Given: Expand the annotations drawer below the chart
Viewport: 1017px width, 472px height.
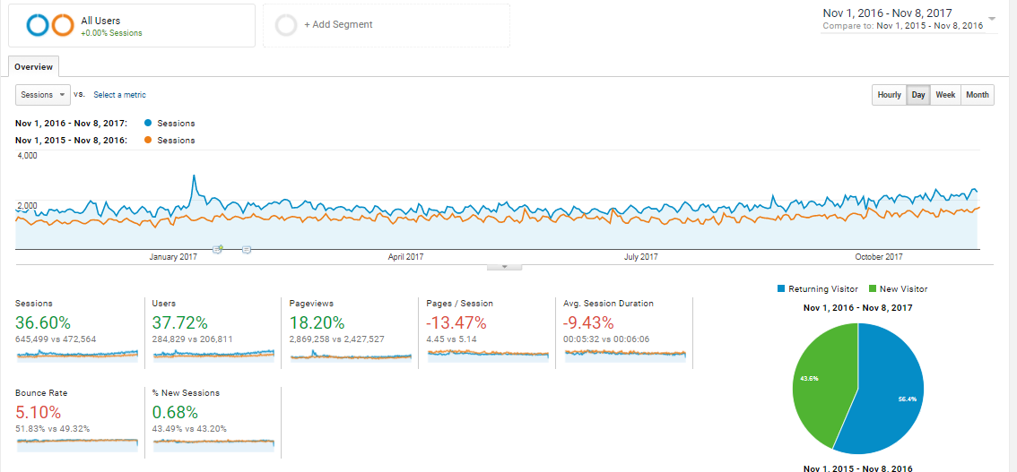Looking at the screenshot, I should (x=505, y=266).
